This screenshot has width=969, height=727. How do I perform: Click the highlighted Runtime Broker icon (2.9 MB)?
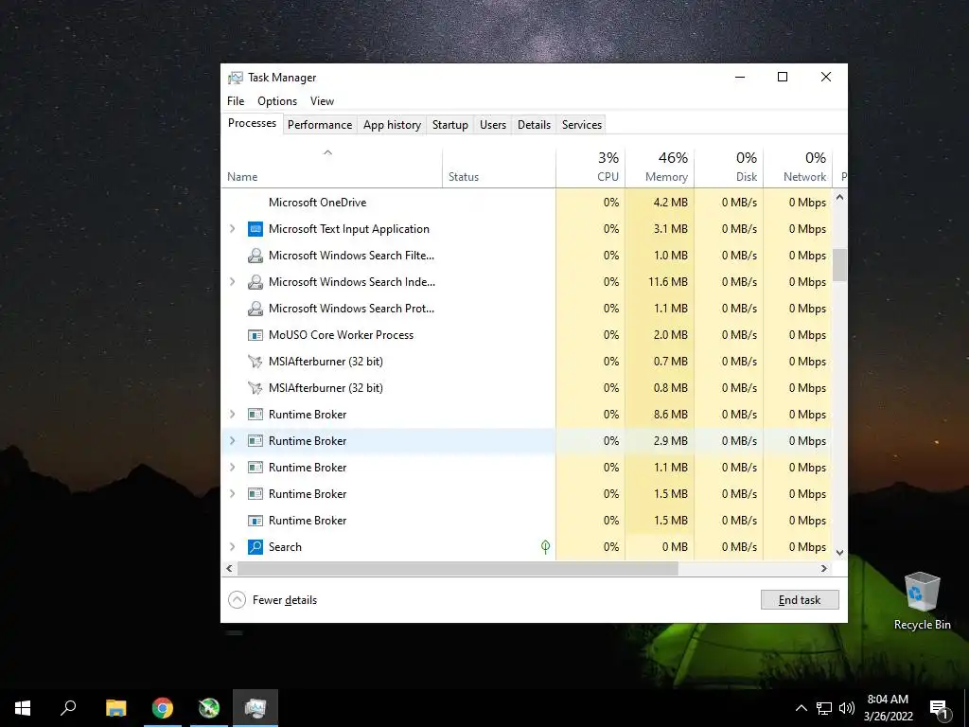(255, 441)
